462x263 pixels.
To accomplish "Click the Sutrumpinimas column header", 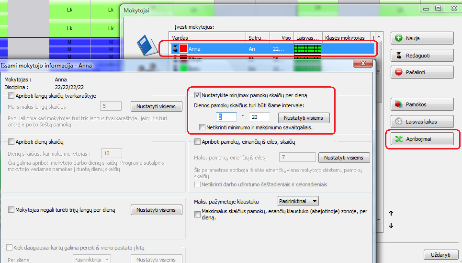I will pos(258,37).
